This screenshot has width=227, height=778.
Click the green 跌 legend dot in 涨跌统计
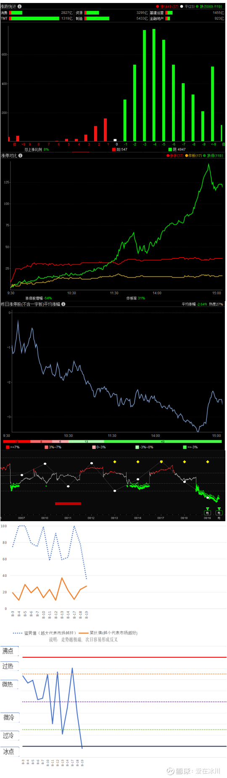(x=197, y=6)
